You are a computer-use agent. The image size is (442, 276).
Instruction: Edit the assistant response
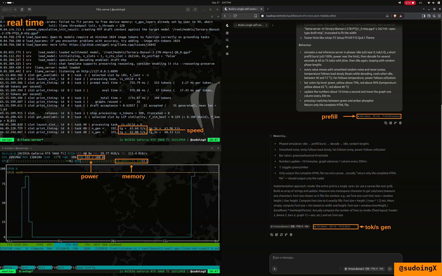coord(276,235)
